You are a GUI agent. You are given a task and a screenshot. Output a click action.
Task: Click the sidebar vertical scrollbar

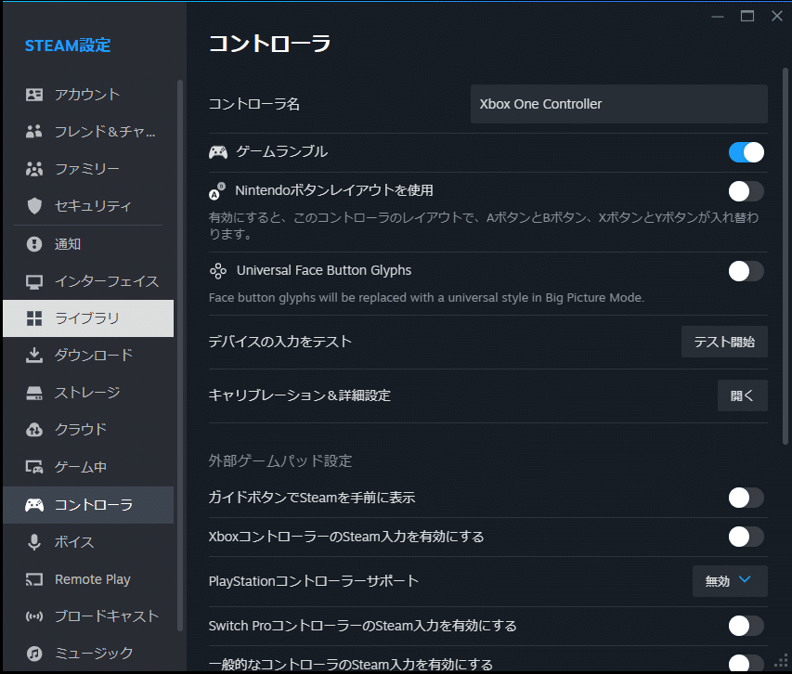coord(180,356)
